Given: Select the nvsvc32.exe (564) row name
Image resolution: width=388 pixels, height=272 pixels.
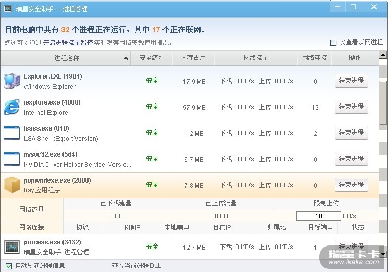Looking at the screenshot, I should coord(51,154).
